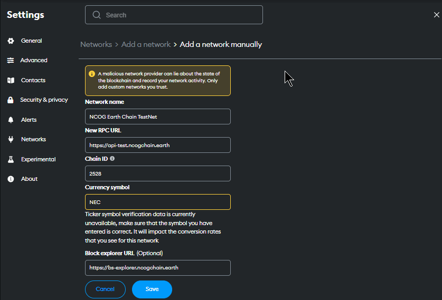
Task: Click the Block explorer URL field
Action: (157, 268)
